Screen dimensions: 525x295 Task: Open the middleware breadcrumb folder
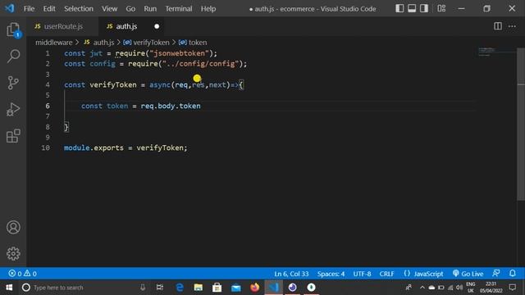54,43
